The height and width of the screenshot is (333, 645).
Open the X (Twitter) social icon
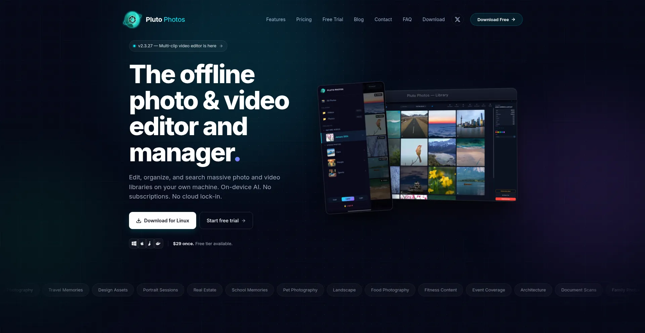[x=458, y=19]
